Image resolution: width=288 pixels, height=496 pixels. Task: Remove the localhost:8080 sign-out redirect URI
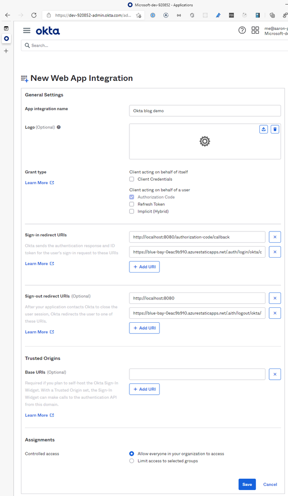pos(275,298)
